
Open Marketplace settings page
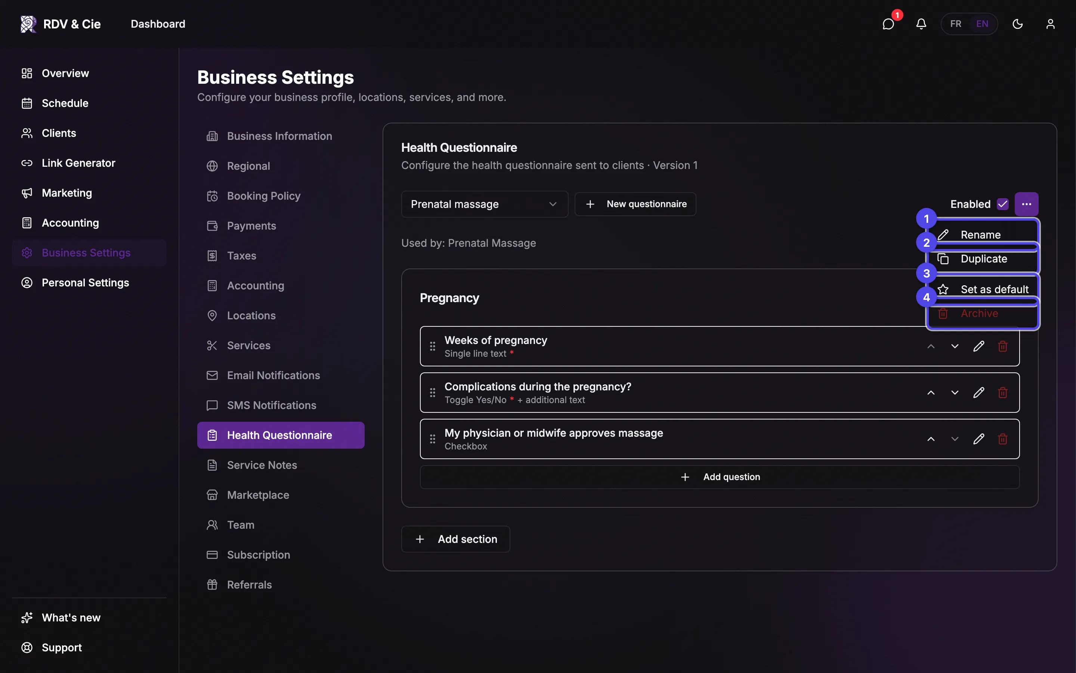[281, 495]
